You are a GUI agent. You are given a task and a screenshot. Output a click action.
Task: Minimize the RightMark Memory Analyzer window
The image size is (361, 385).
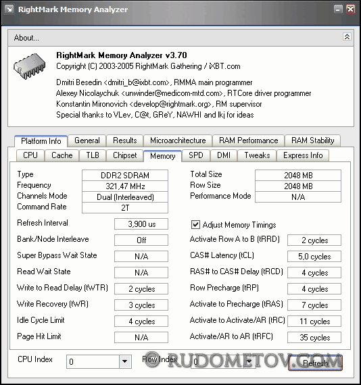coord(339,9)
